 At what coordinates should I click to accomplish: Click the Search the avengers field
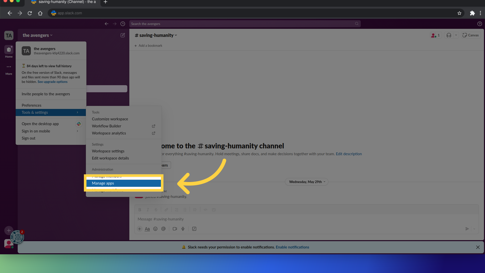tap(243, 24)
